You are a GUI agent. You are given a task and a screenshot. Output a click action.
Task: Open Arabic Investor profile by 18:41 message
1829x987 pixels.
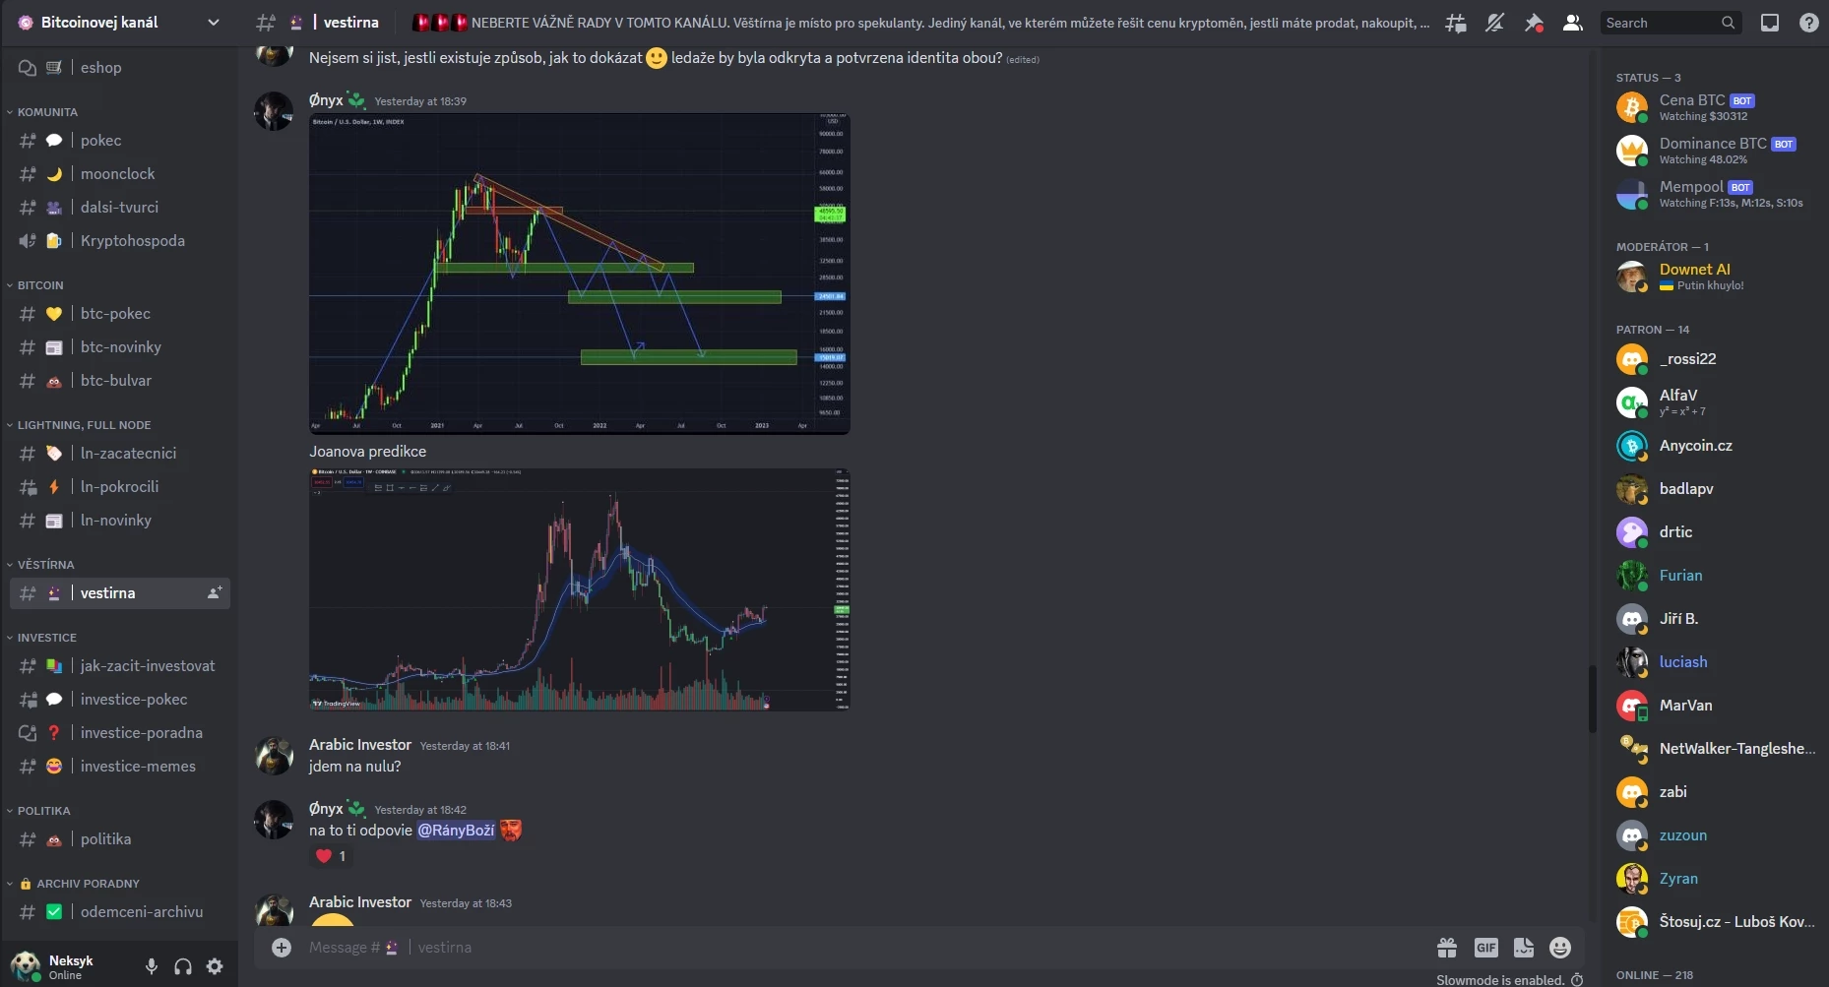(360, 745)
